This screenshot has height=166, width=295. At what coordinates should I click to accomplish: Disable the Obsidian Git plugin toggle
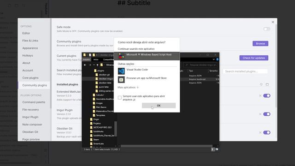click(x=267, y=132)
